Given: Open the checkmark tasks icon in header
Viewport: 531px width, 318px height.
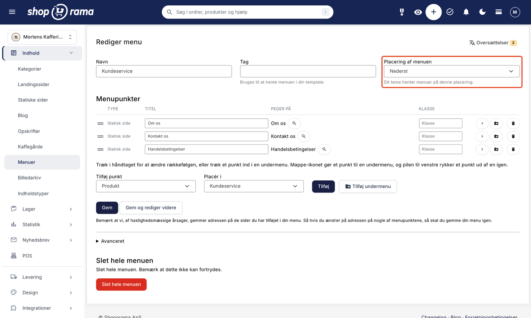Looking at the screenshot, I should click(x=450, y=12).
